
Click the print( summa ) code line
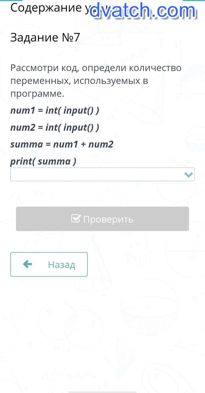[43, 161]
